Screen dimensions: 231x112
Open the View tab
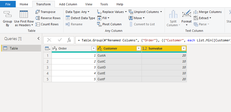(x=89, y=4)
